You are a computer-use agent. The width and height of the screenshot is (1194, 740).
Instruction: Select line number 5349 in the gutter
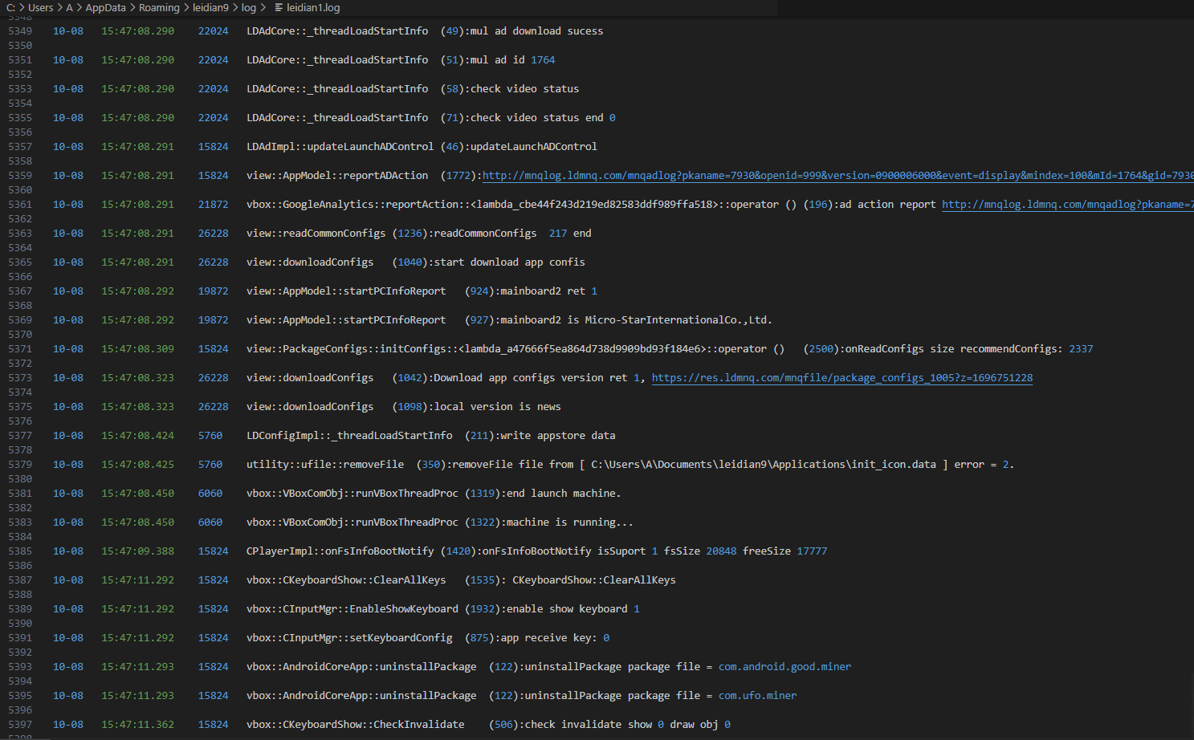pyautogui.click(x=20, y=31)
